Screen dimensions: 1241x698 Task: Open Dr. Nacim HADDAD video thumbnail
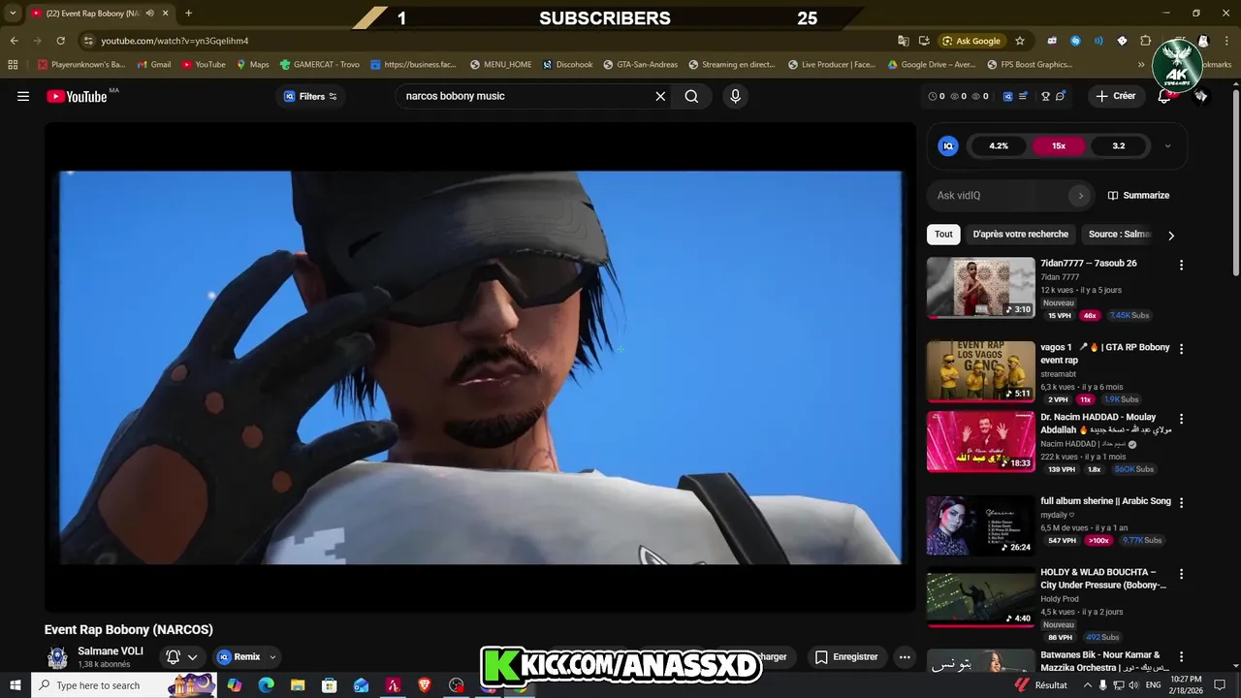[980, 441]
